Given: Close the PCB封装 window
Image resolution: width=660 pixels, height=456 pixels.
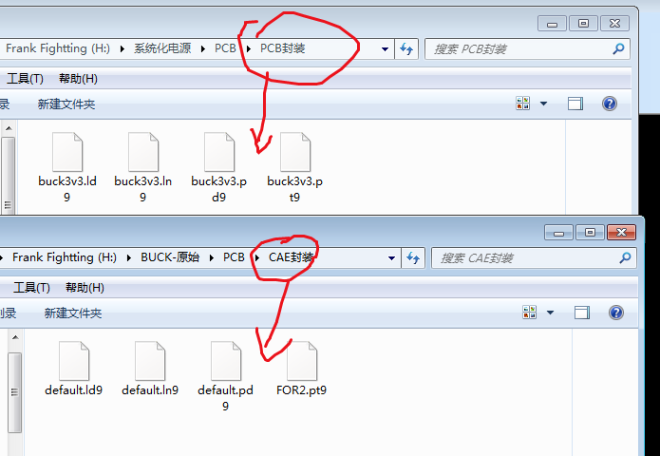Looking at the screenshot, I should click(x=614, y=24).
